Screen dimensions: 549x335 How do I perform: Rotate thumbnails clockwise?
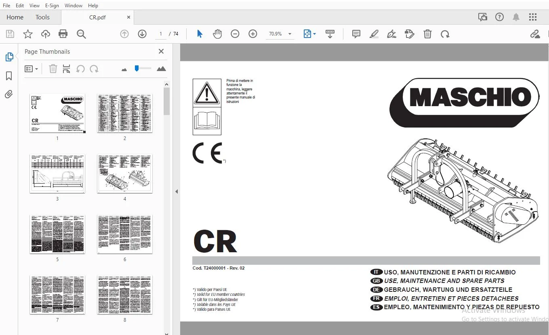[94, 69]
